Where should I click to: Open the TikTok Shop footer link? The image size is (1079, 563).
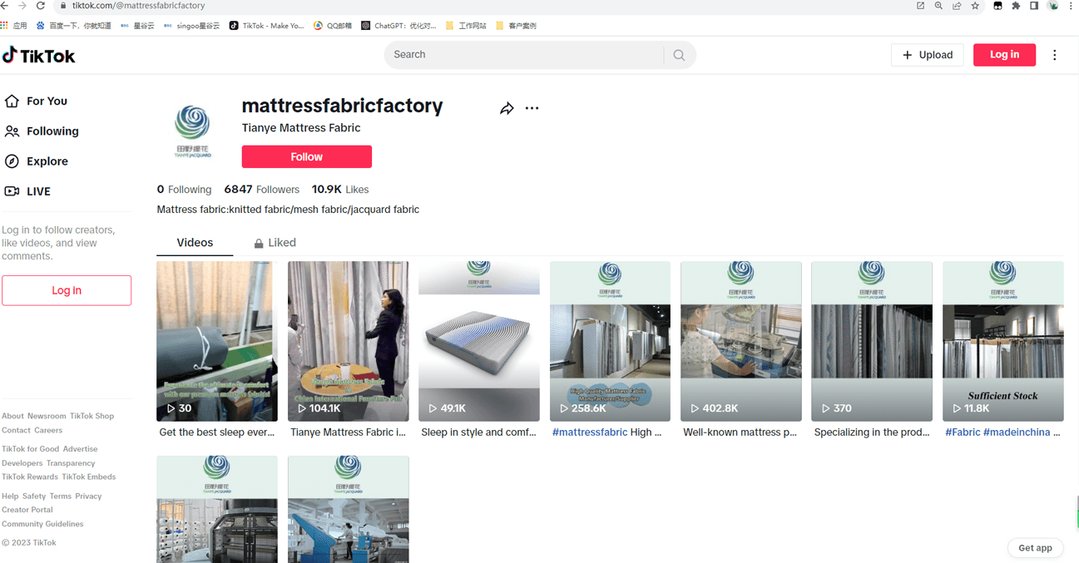coord(92,416)
